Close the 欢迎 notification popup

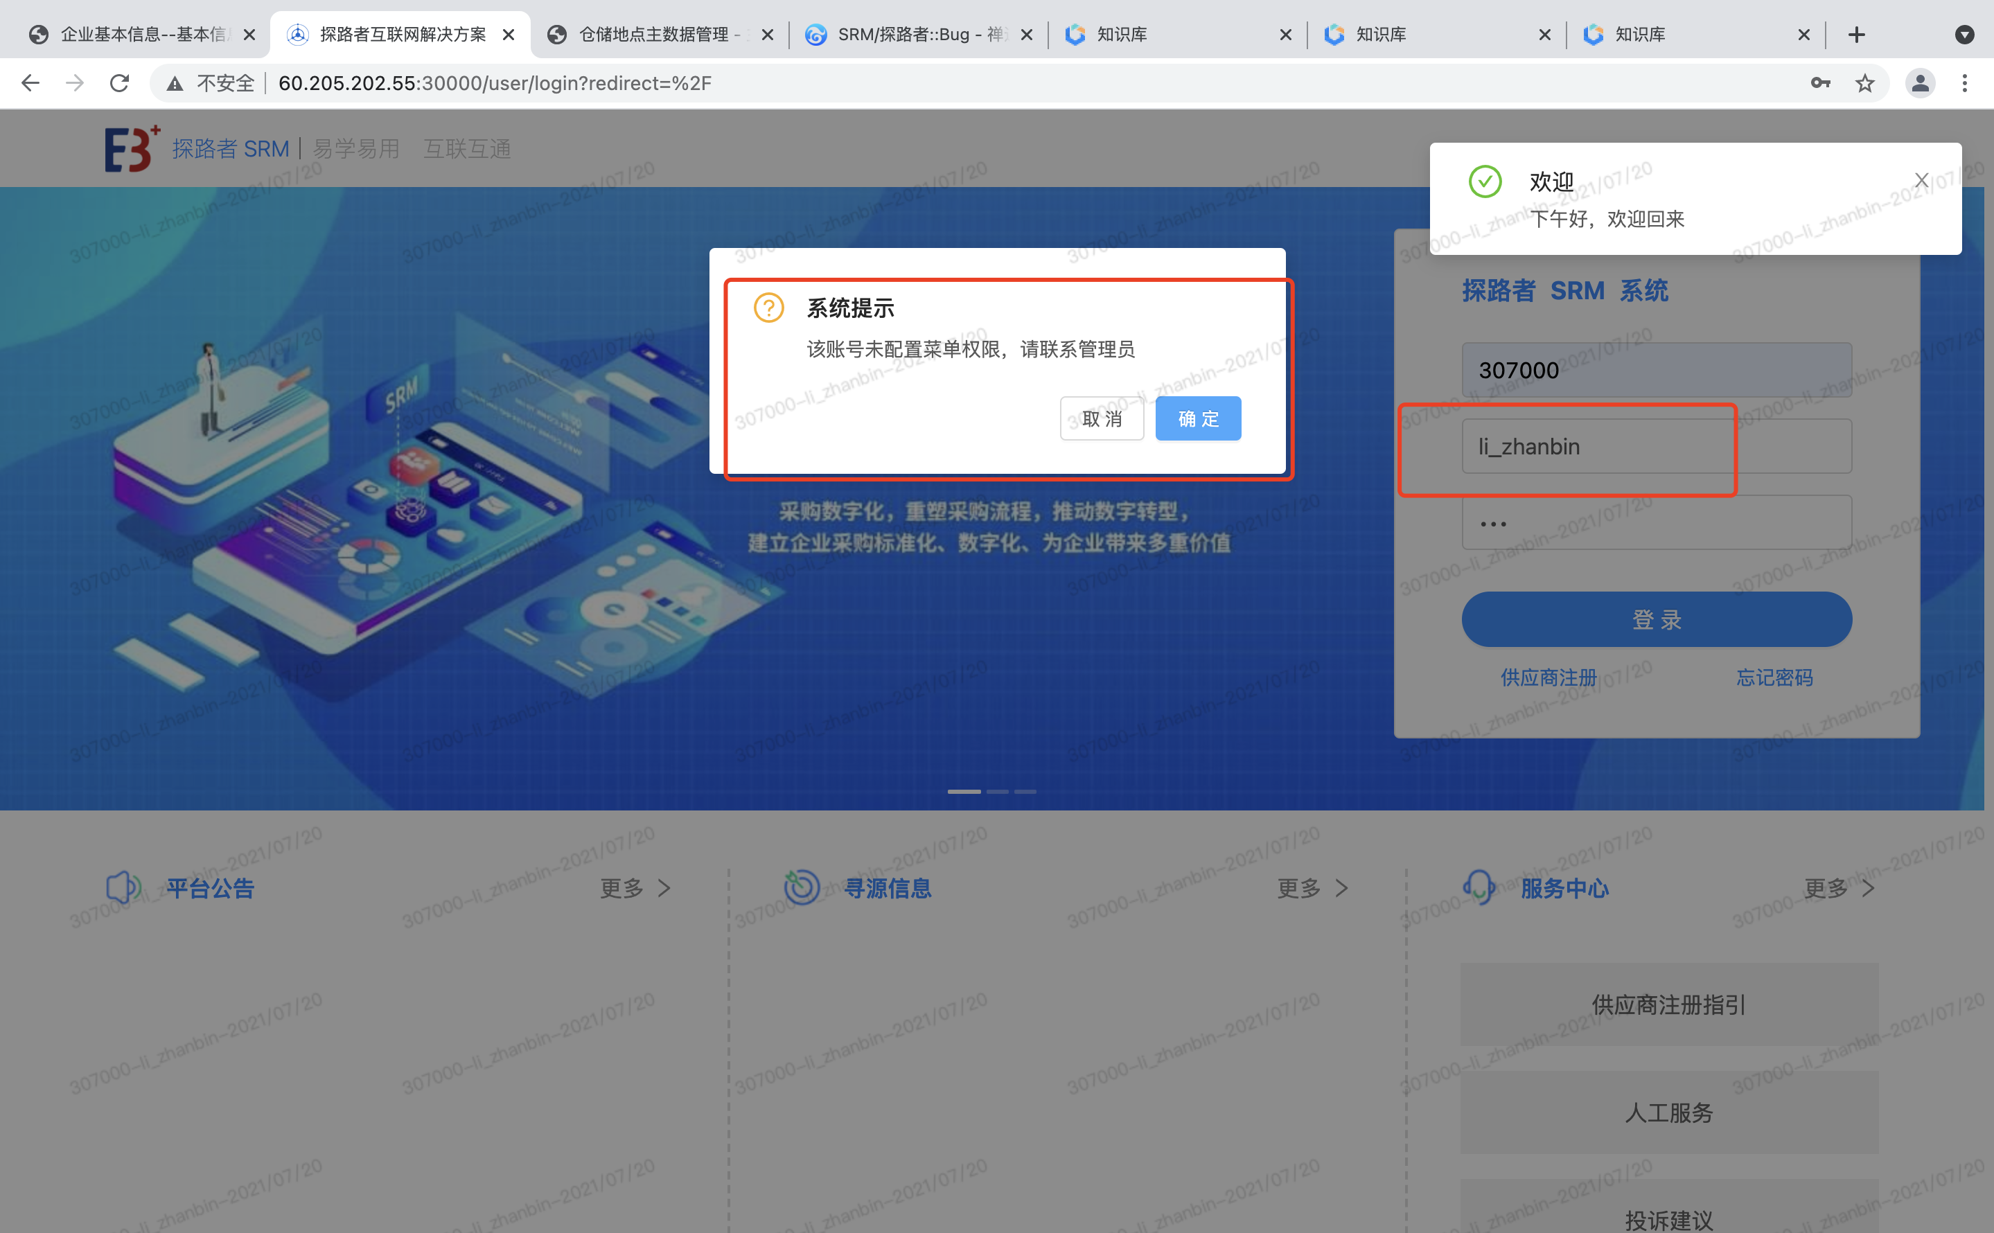click(x=1921, y=180)
